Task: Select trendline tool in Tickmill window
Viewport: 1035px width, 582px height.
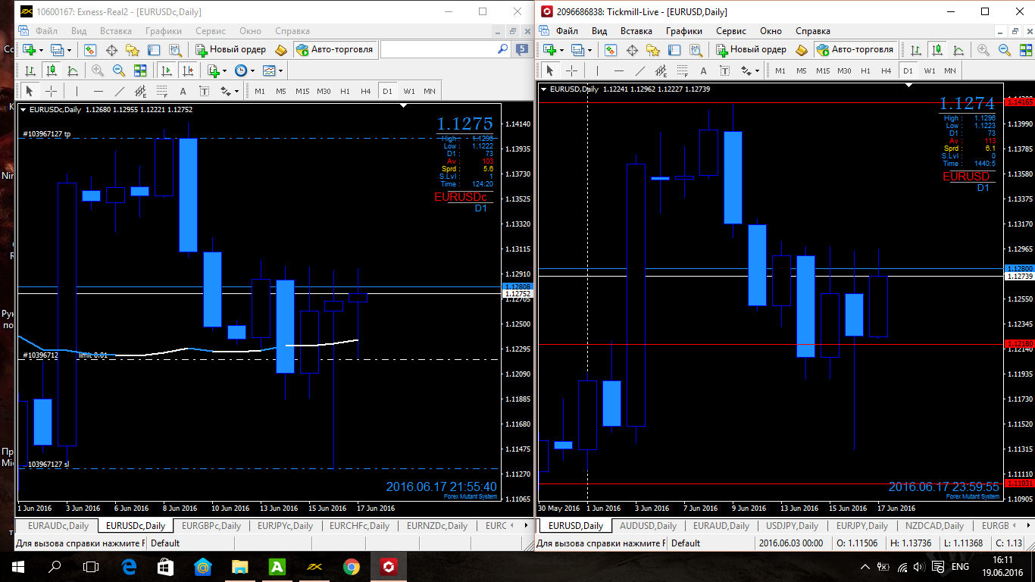Action: click(639, 70)
